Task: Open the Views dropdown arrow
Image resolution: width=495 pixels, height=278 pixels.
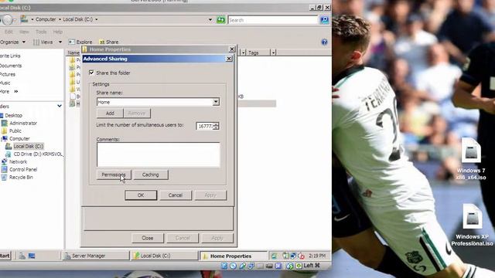Action: click(x=60, y=42)
